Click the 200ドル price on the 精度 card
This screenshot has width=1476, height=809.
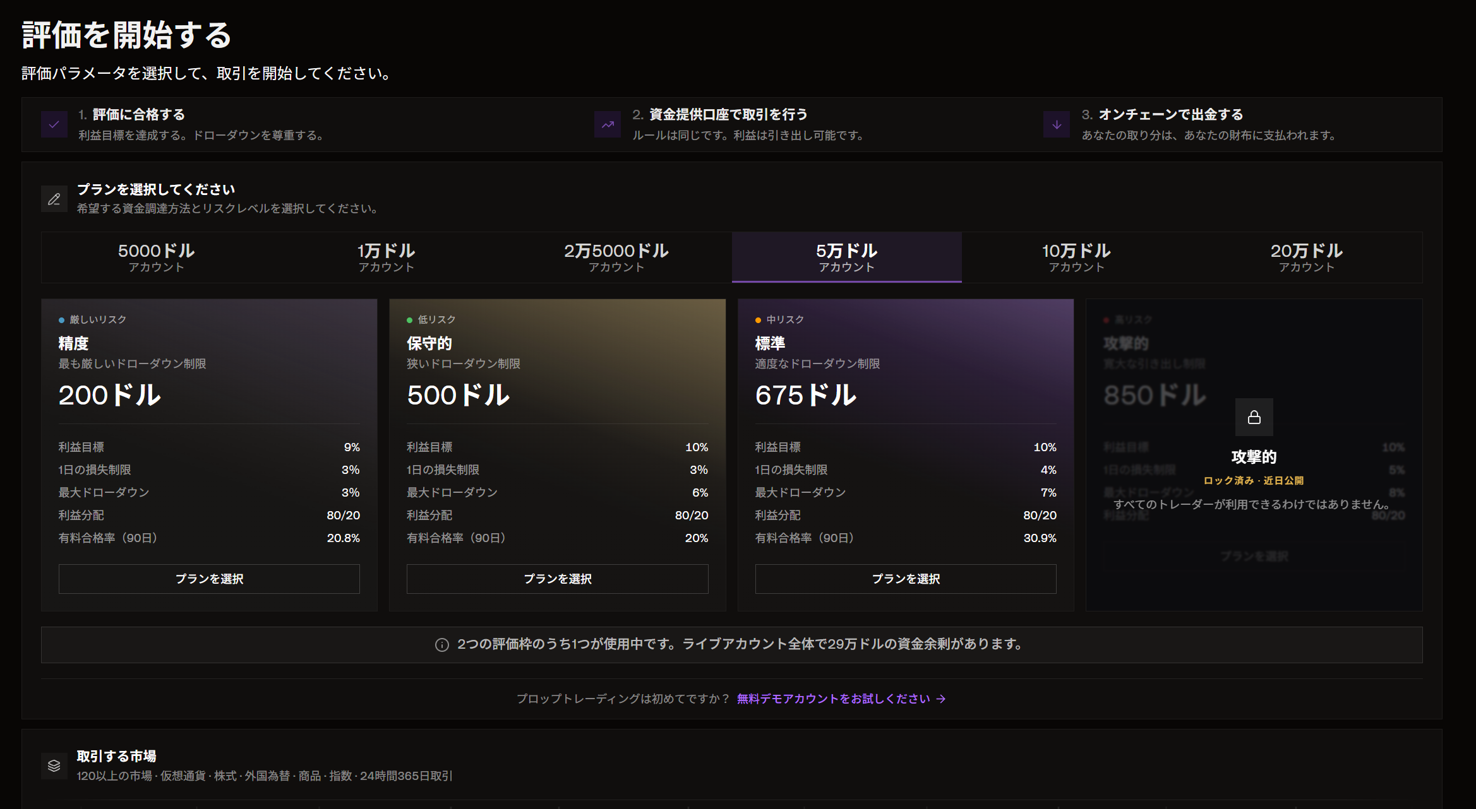[110, 396]
